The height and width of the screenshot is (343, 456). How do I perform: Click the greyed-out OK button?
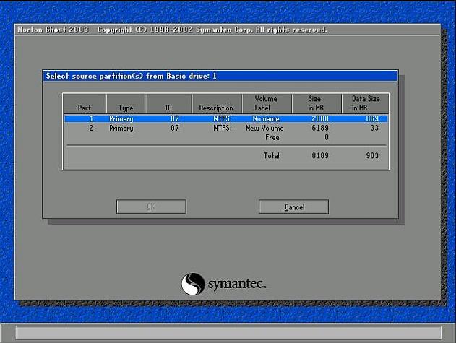(151, 207)
